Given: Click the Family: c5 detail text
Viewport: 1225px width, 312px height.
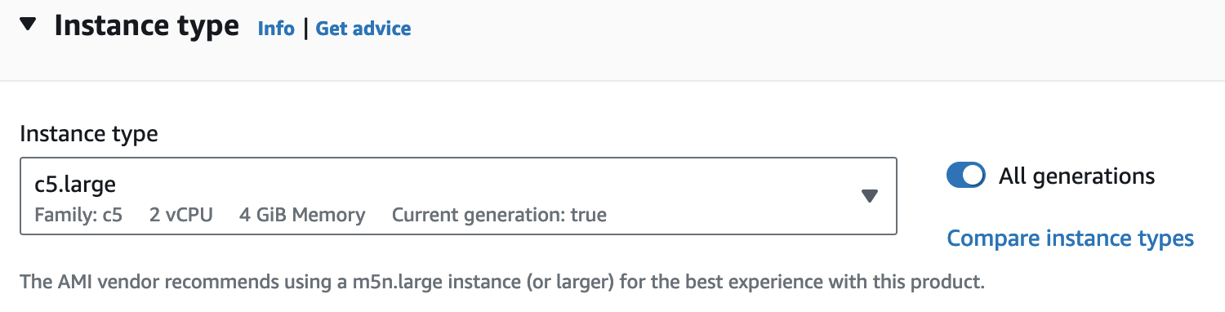Looking at the screenshot, I should tap(78, 216).
